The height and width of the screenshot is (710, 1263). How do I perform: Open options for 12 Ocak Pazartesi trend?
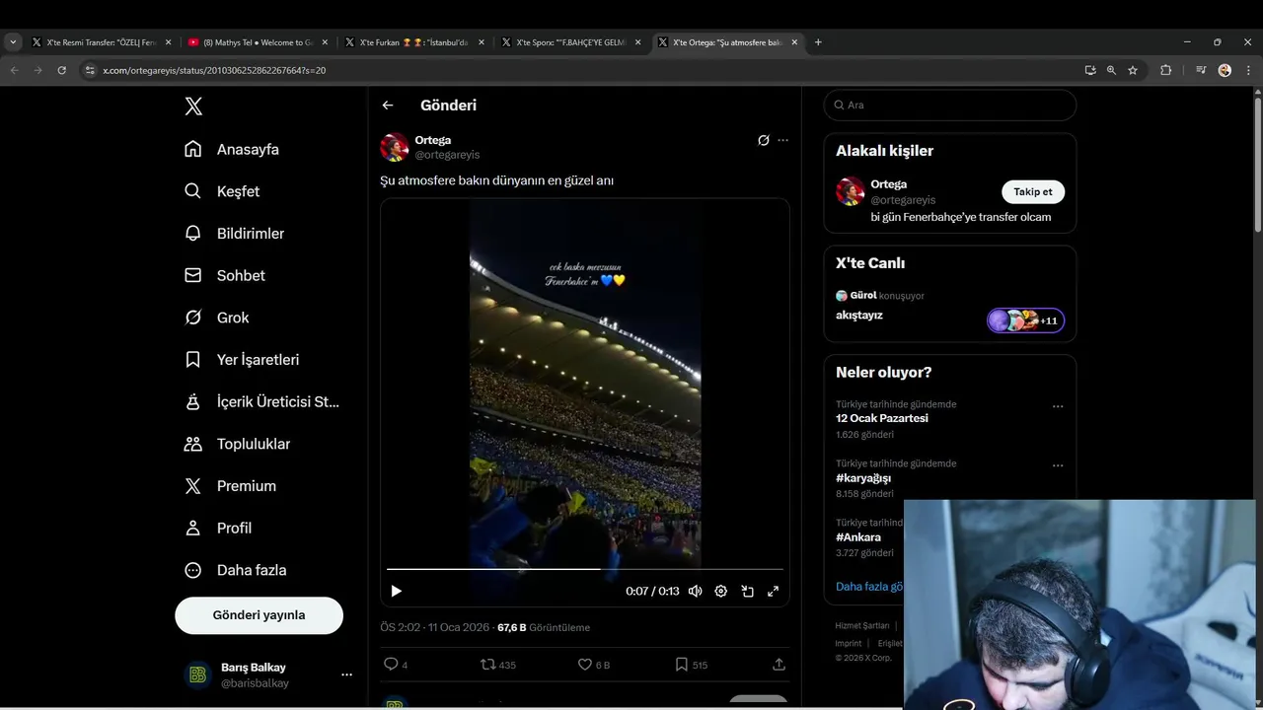click(x=1058, y=406)
